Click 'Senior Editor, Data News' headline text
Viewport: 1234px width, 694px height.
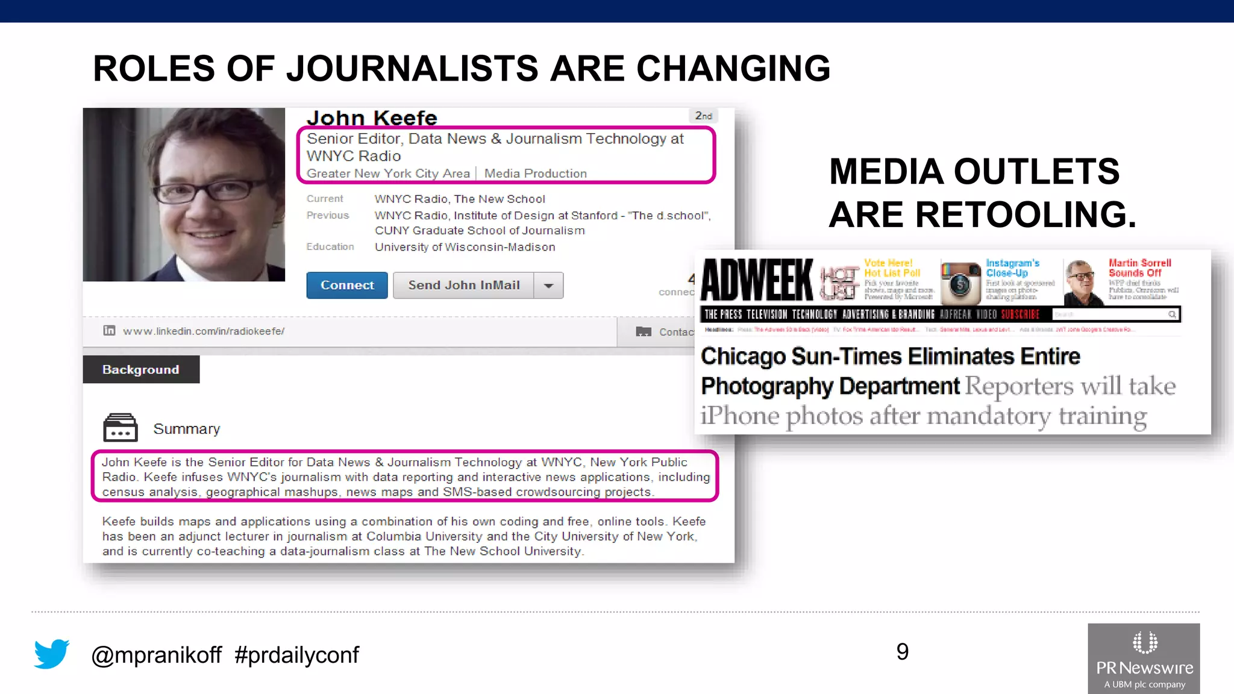click(495, 147)
